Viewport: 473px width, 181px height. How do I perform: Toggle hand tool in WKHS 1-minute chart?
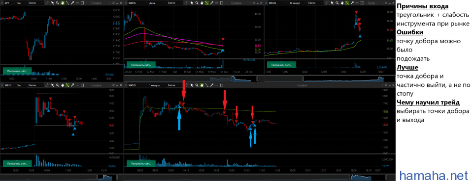pos(202,85)
